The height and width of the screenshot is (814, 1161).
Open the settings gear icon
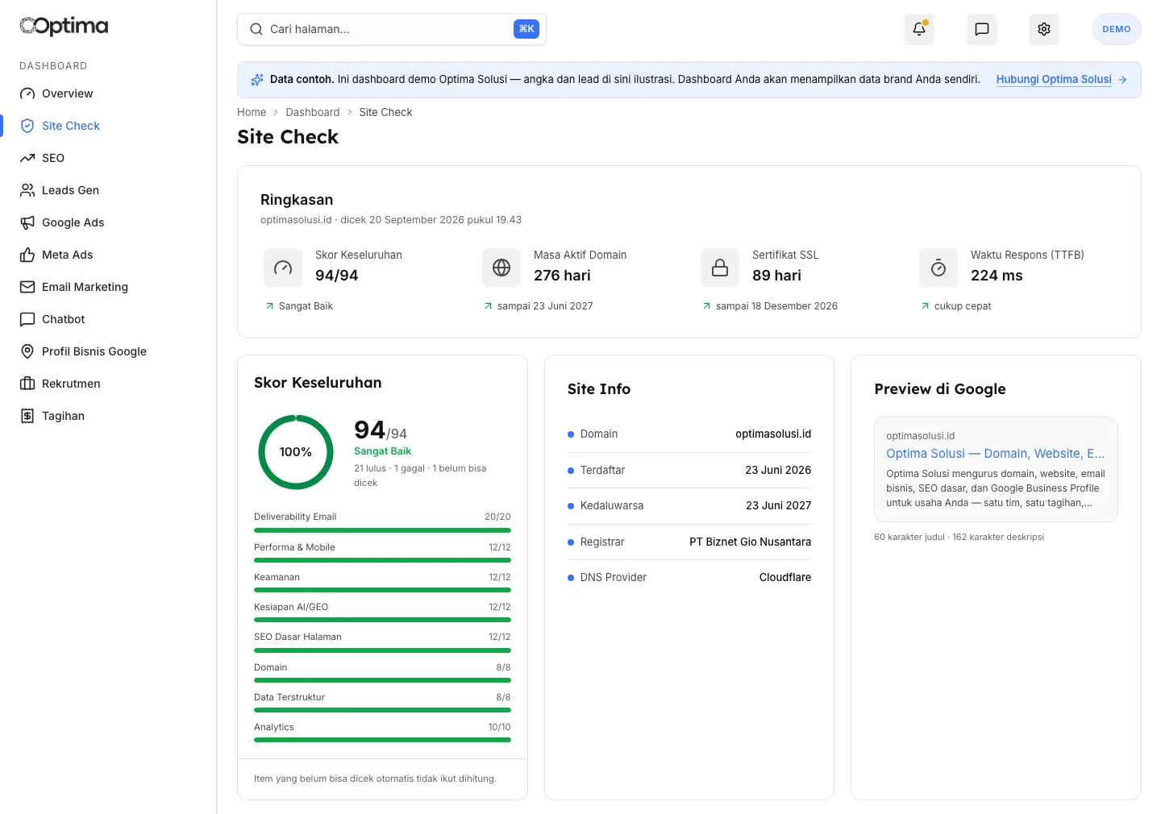coord(1044,29)
